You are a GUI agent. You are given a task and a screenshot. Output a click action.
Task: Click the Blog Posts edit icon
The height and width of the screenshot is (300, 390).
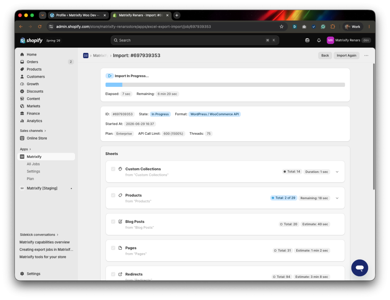point(120,222)
